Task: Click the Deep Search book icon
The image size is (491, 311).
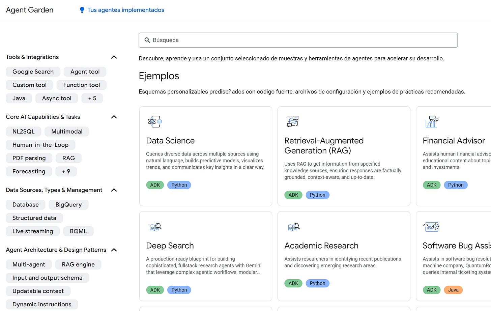Action: click(x=155, y=227)
